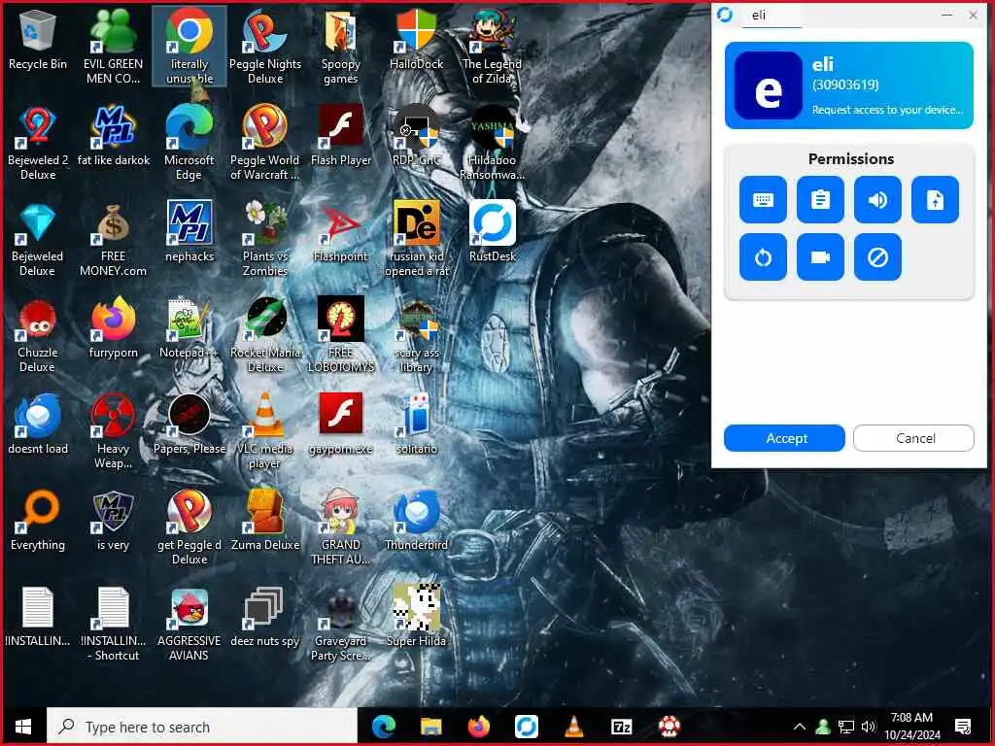
Task: Select the solitario desktop icon
Action: tap(416, 425)
